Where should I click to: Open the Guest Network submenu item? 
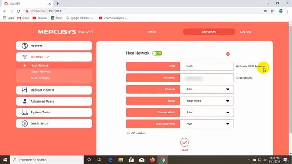click(x=41, y=72)
